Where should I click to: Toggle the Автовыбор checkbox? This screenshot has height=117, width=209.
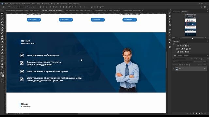[8, 7]
